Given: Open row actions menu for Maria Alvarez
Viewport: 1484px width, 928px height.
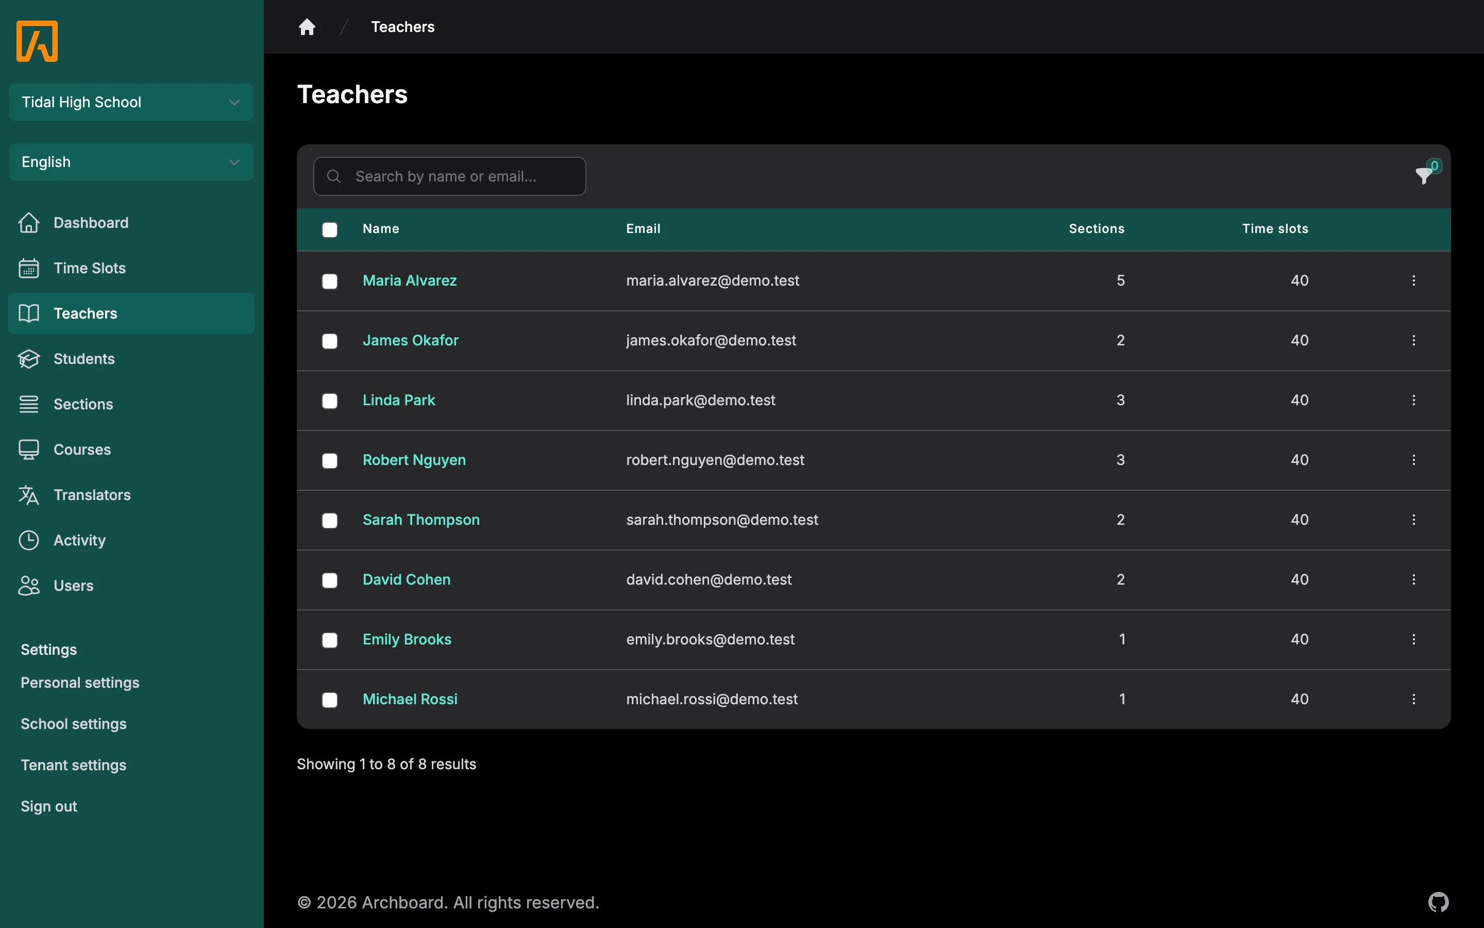Looking at the screenshot, I should (x=1413, y=280).
